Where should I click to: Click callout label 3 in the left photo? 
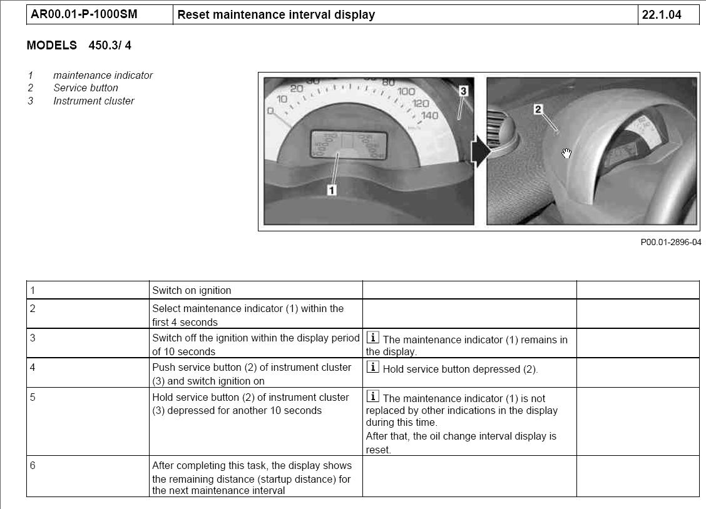click(x=463, y=91)
